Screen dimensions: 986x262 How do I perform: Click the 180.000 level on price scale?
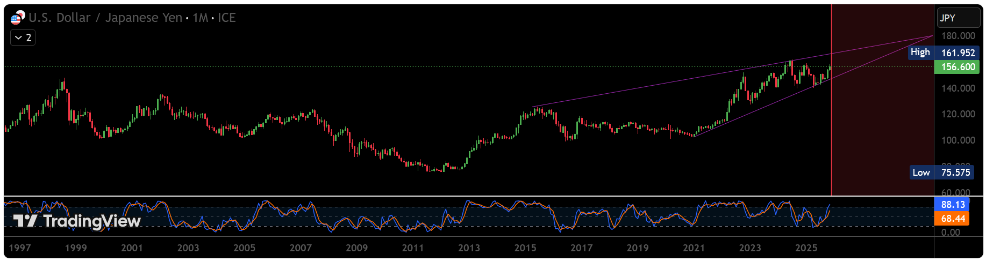point(958,36)
